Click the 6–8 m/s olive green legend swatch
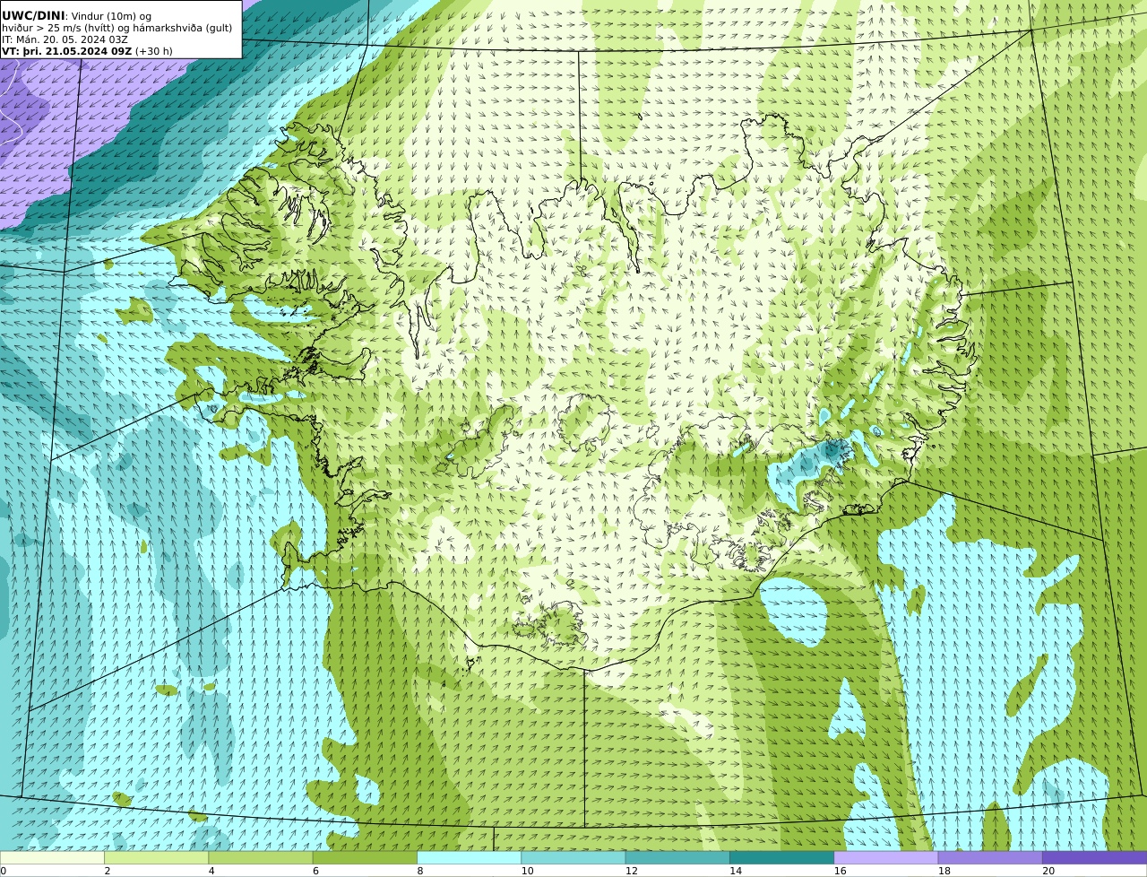This screenshot has width=1147, height=877. coord(365,858)
